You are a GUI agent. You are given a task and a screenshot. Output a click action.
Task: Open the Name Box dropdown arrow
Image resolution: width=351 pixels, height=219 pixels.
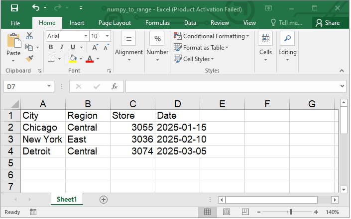tap(49, 86)
